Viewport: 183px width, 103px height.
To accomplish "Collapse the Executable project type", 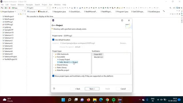I will [53, 57].
